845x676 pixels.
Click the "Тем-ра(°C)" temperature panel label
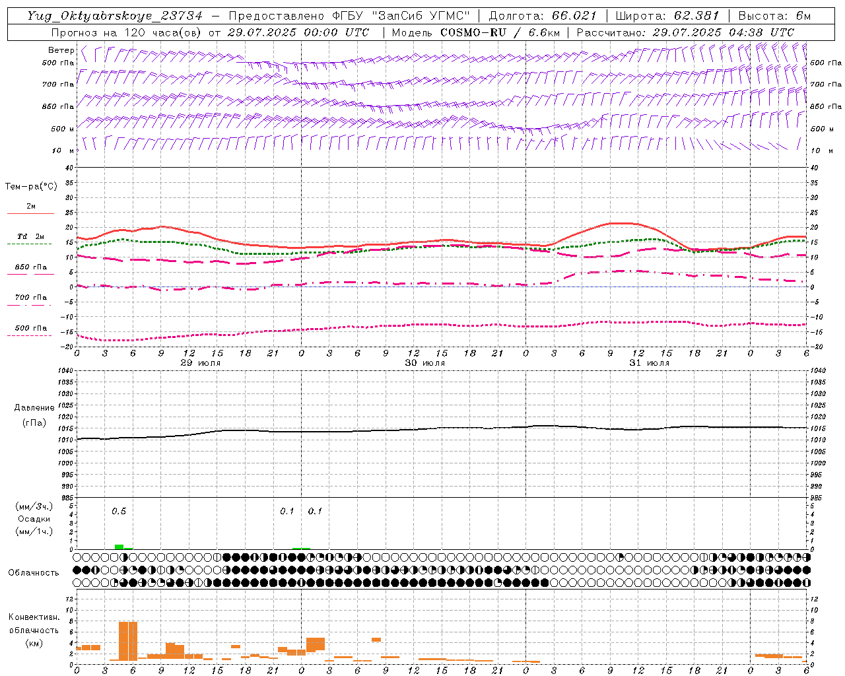coord(31,187)
